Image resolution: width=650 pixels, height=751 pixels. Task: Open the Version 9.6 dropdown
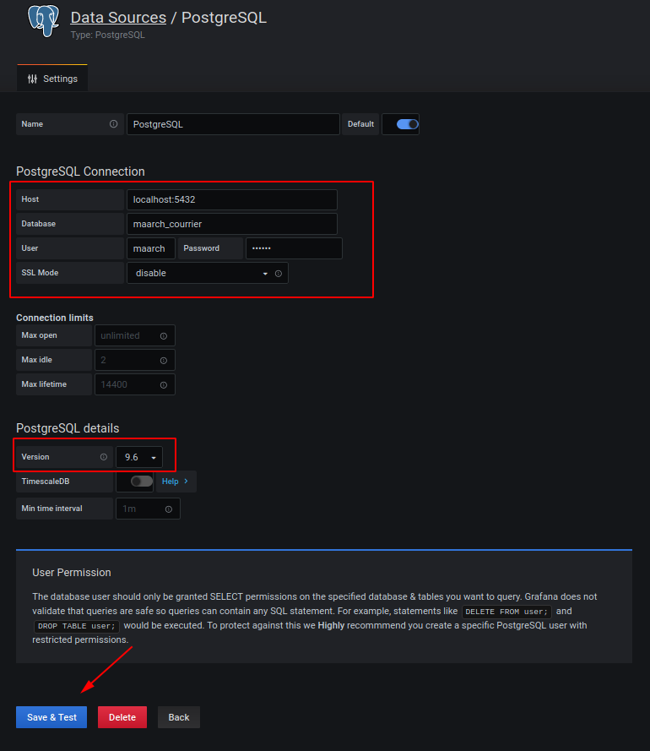tap(139, 457)
